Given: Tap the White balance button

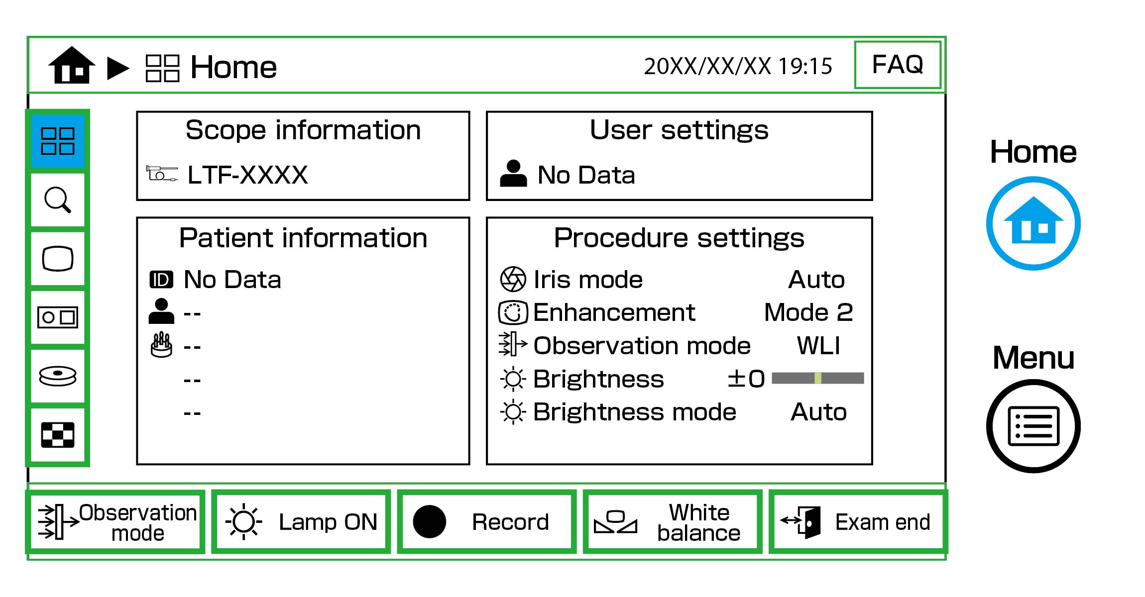Looking at the screenshot, I should coord(672,522).
